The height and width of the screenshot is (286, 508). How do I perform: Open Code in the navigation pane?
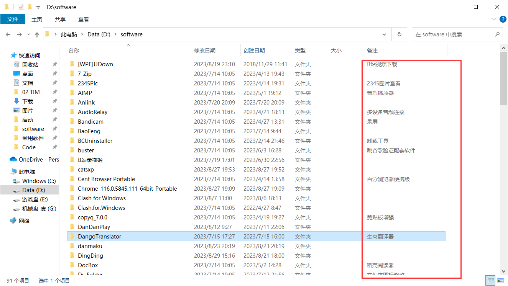29,147
